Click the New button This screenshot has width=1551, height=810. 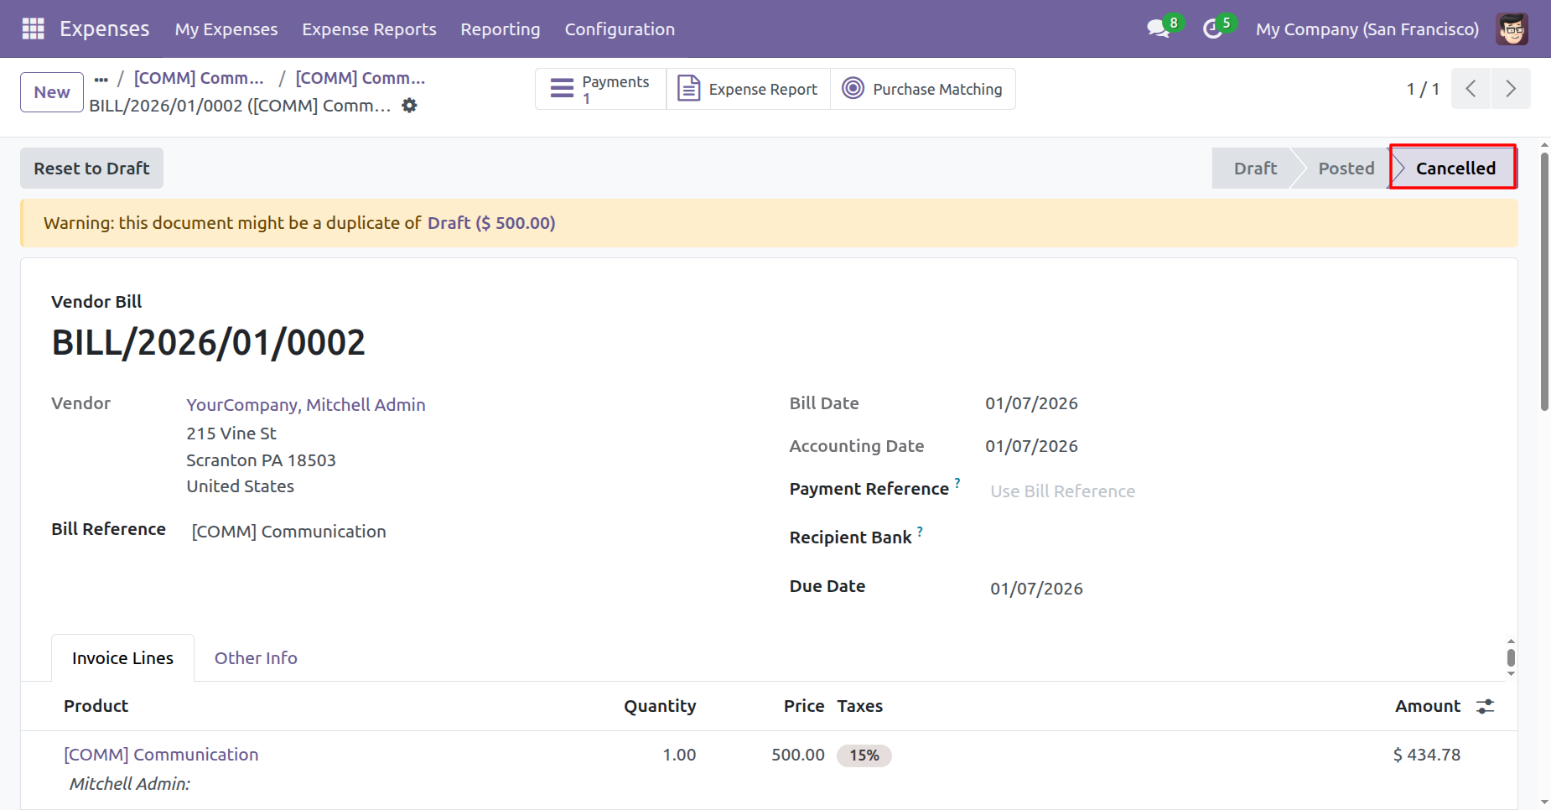[52, 92]
